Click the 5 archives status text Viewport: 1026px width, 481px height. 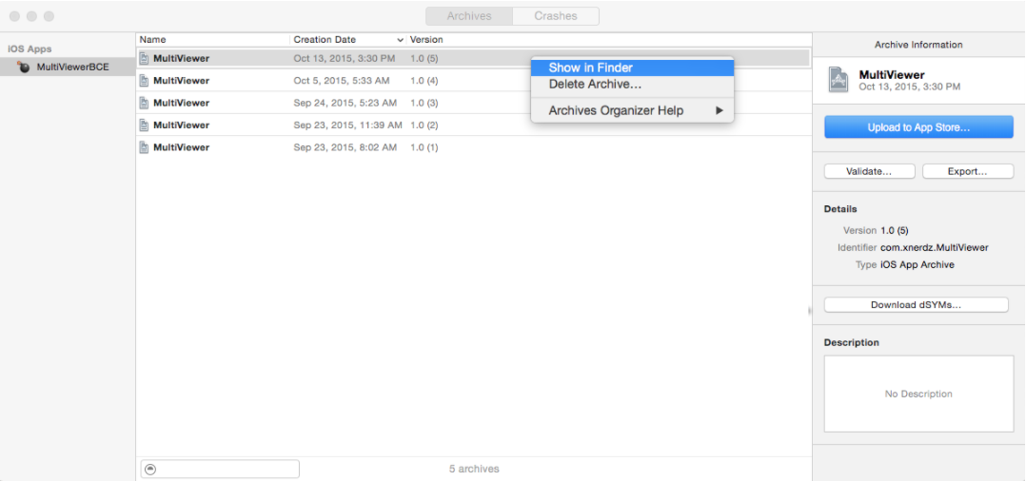pos(474,469)
